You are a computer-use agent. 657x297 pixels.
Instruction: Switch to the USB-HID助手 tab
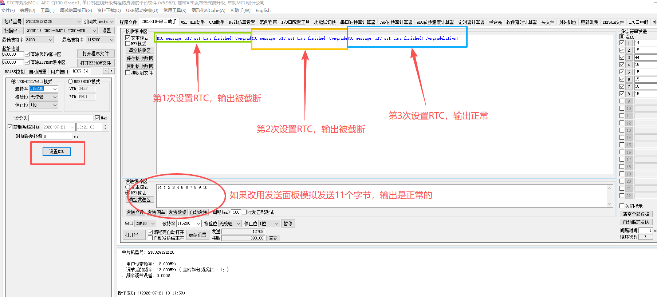click(x=193, y=22)
